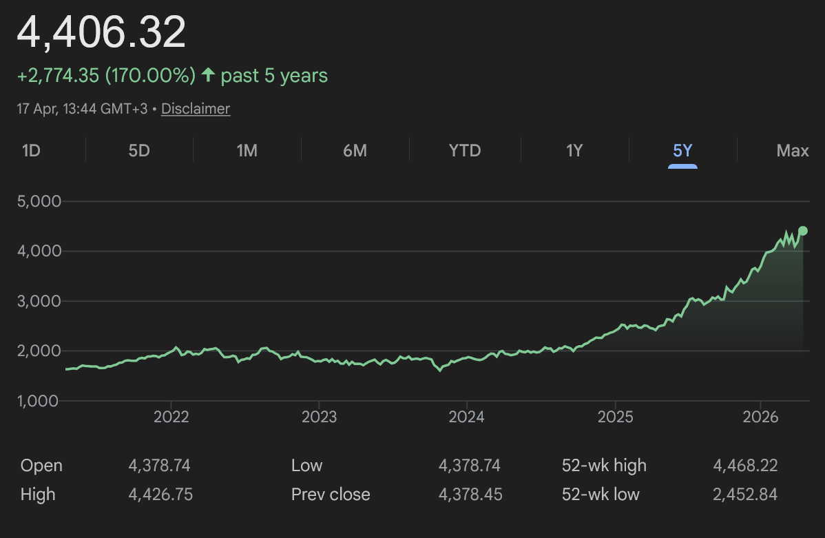Switch to the 5D time range tab

click(x=139, y=151)
